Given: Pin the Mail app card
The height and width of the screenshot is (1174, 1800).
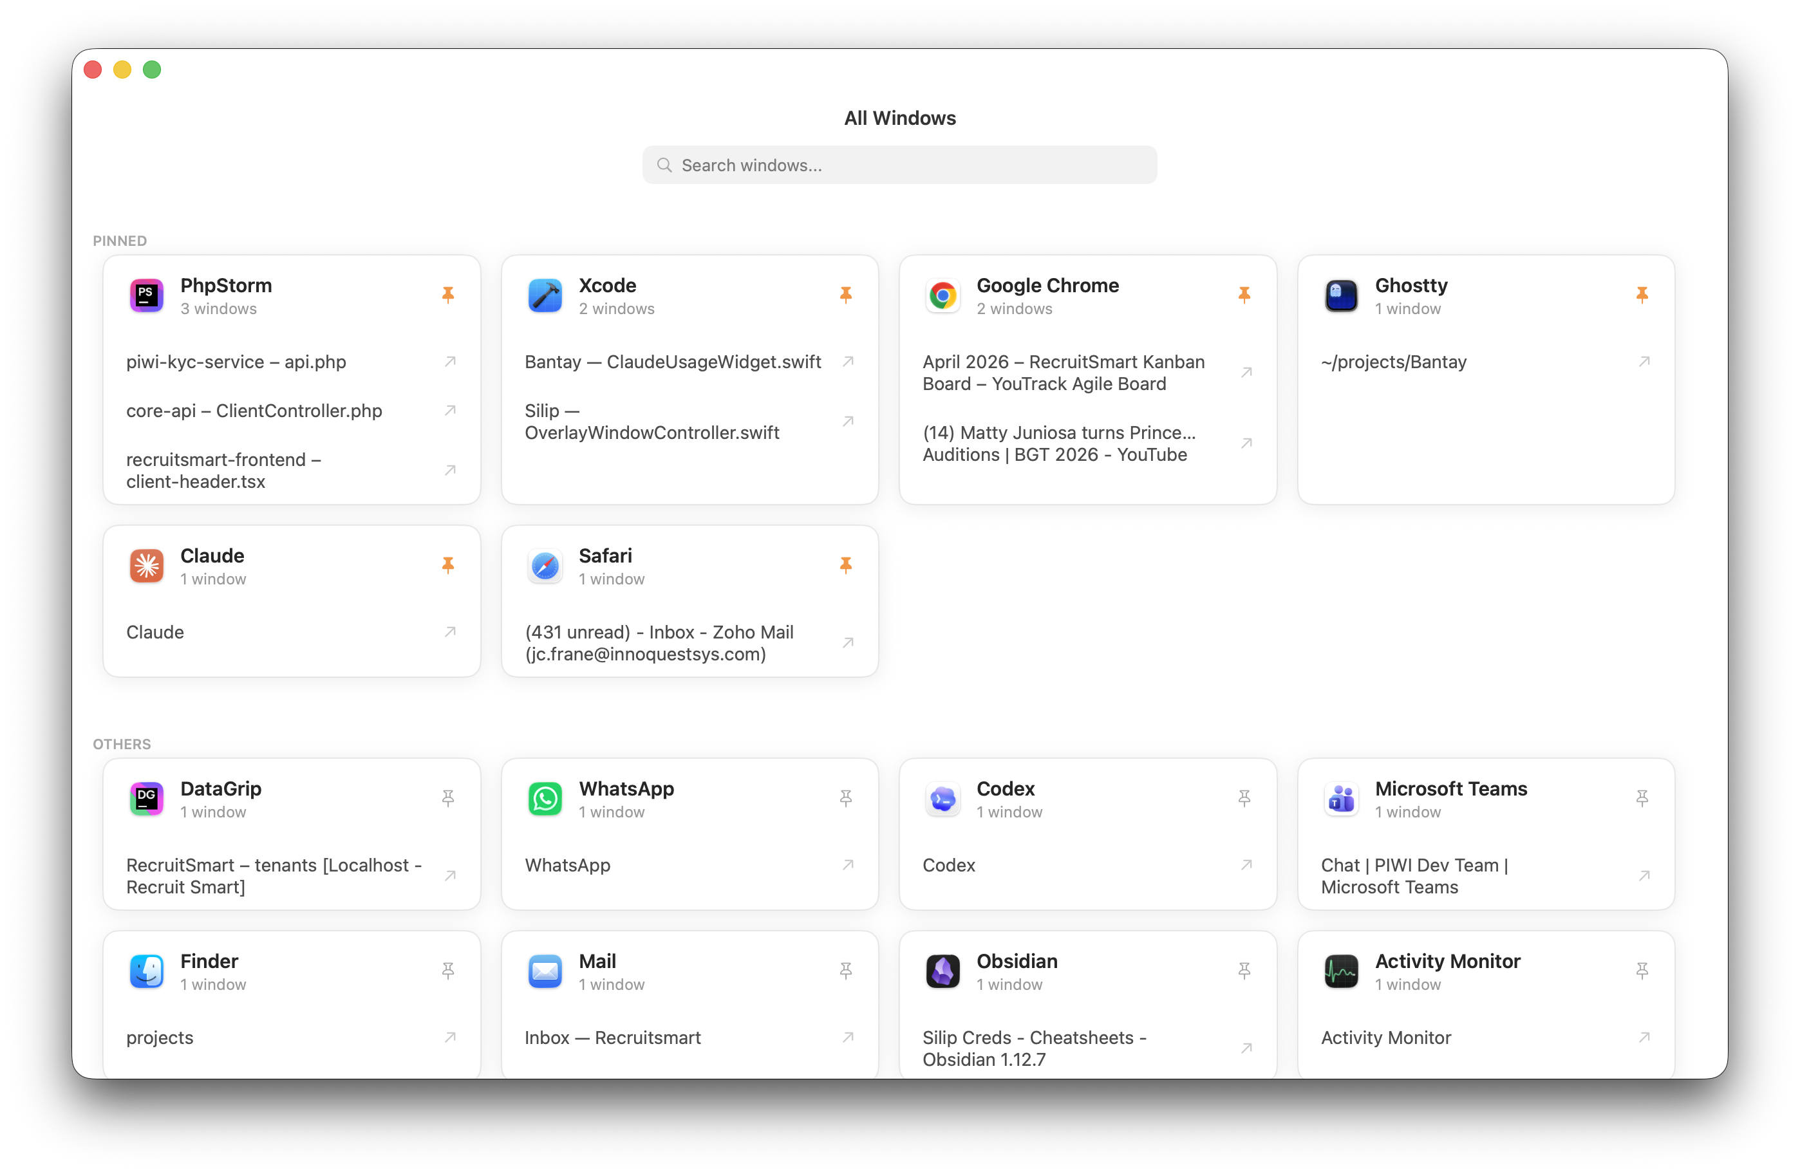Looking at the screenshot, I should coord(845,971).
